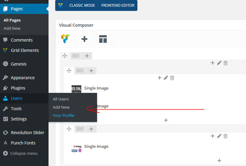Image resolution: width=246 pixels, height=166 pixels.
Task: Choose All Users from Users flyout
Action: [61, 99]
